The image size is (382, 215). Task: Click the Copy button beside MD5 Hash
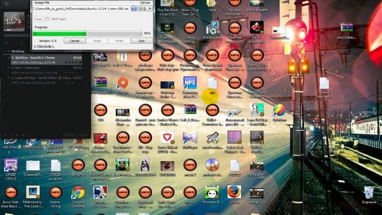38,19
